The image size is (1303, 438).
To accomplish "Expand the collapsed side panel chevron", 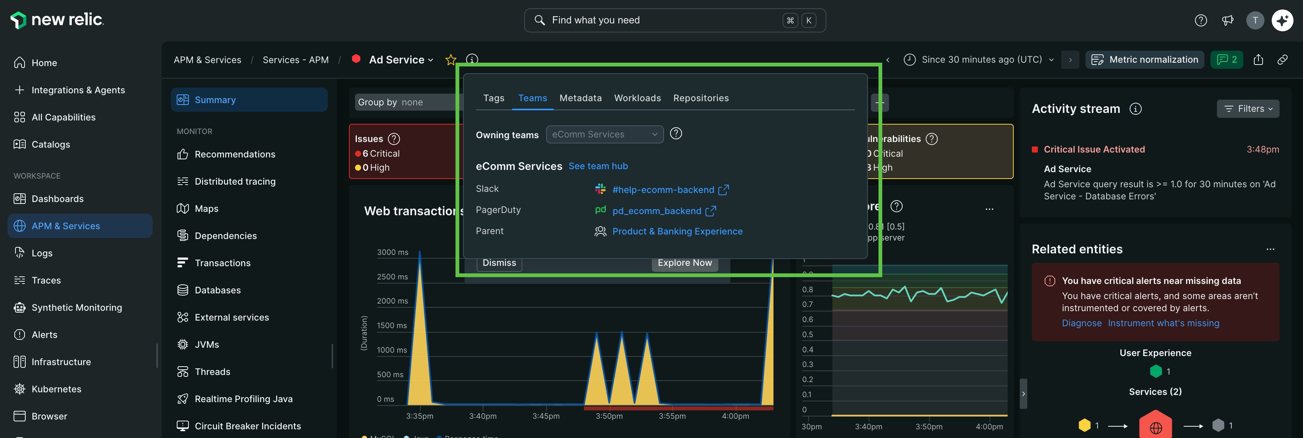I will click(1023, 393).
